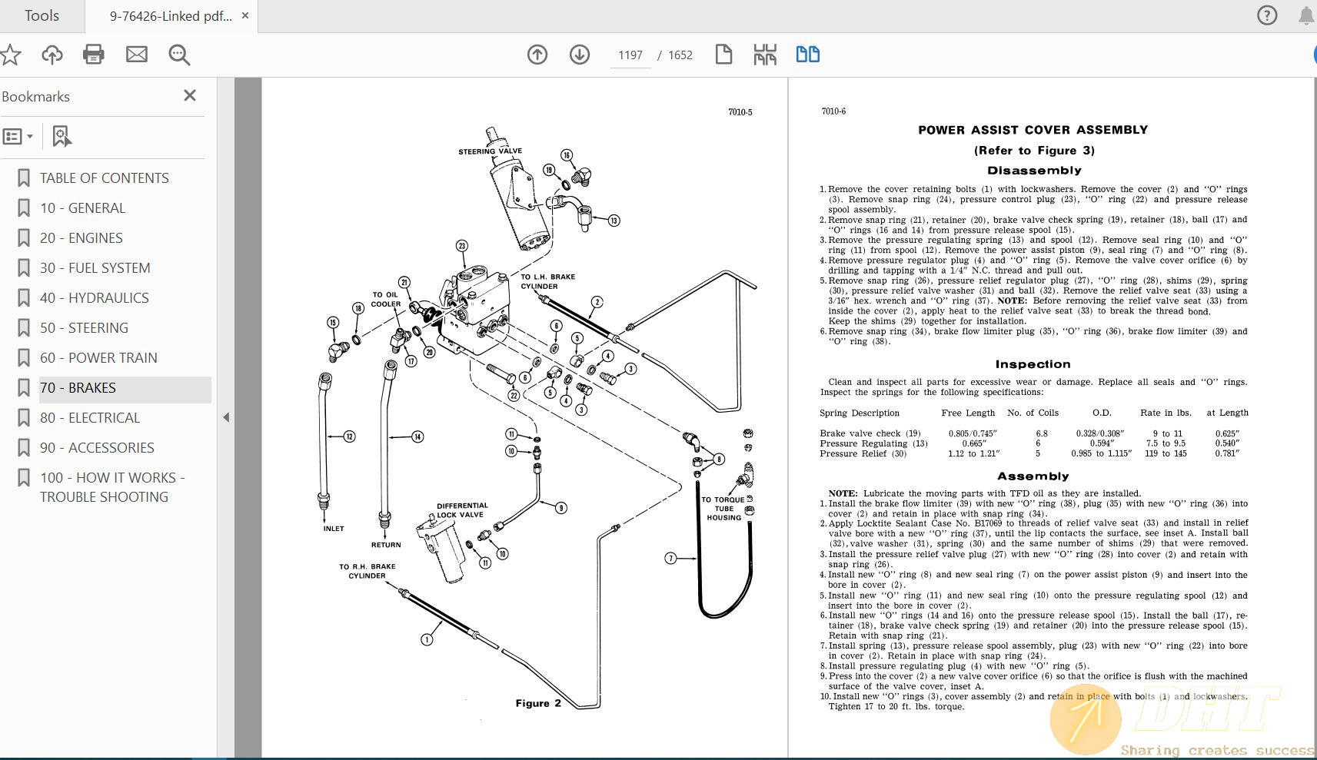Open the find text magnifier tool

click(x=179, y=55)
